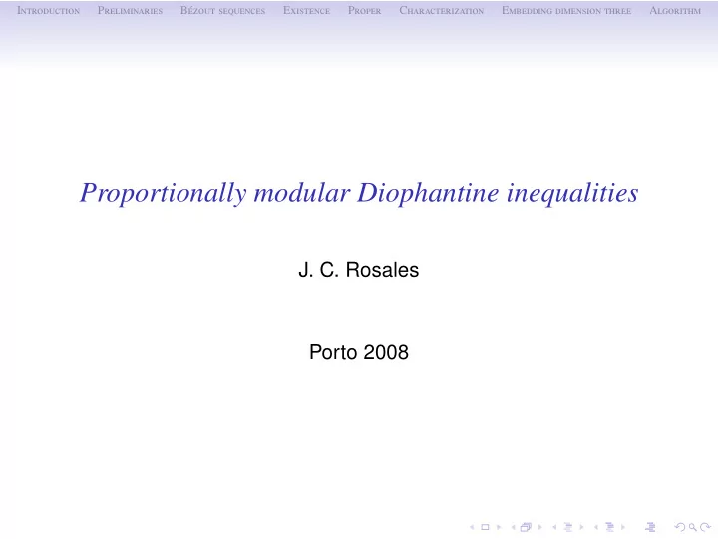This screenshot has width=718, height=539.
Task: Go to previous frame arrow
Action: pos(514,527)
